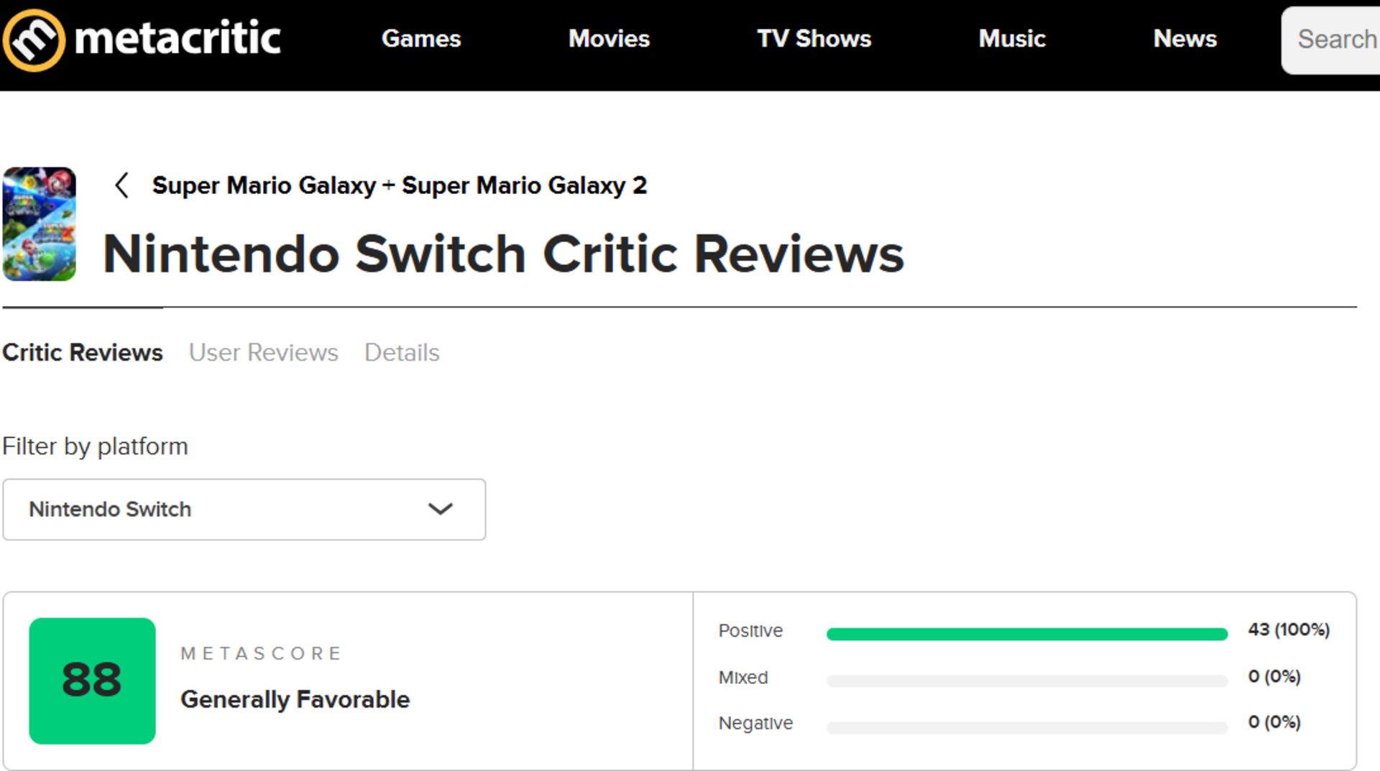This screenshot has height=771, width=1380.
Task: Click the dropdown chevron arrow in platform filter
Action: [440, 509]
